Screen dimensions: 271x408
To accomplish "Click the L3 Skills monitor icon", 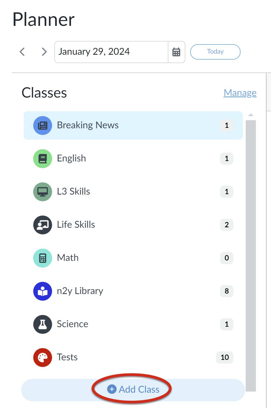I will (x=43, y=192).
